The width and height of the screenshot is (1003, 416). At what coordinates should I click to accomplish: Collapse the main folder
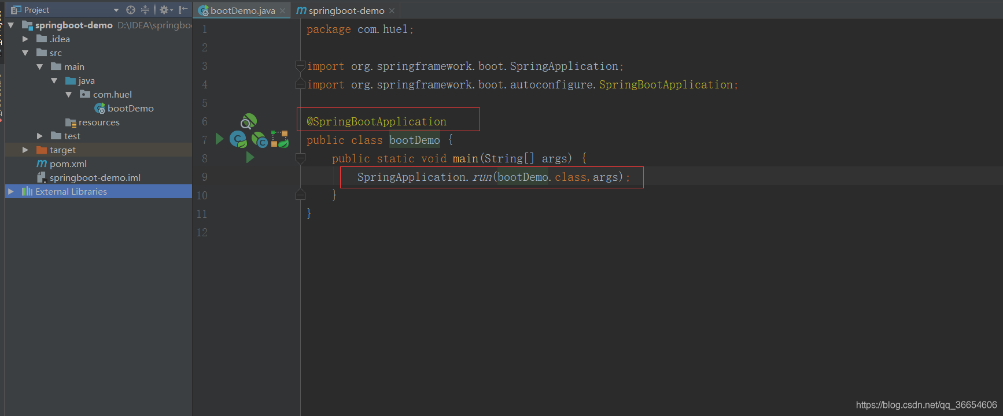click(x=39, y=66)
